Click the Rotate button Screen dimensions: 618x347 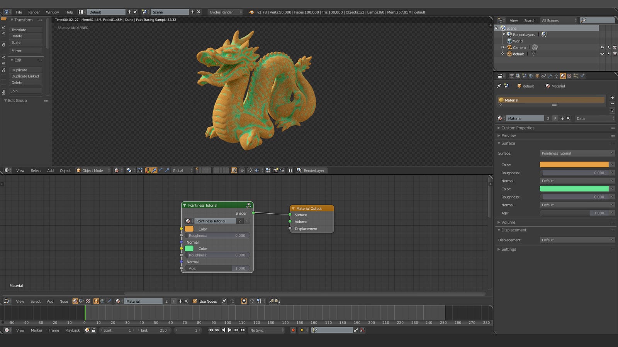[x=26, y=36]
